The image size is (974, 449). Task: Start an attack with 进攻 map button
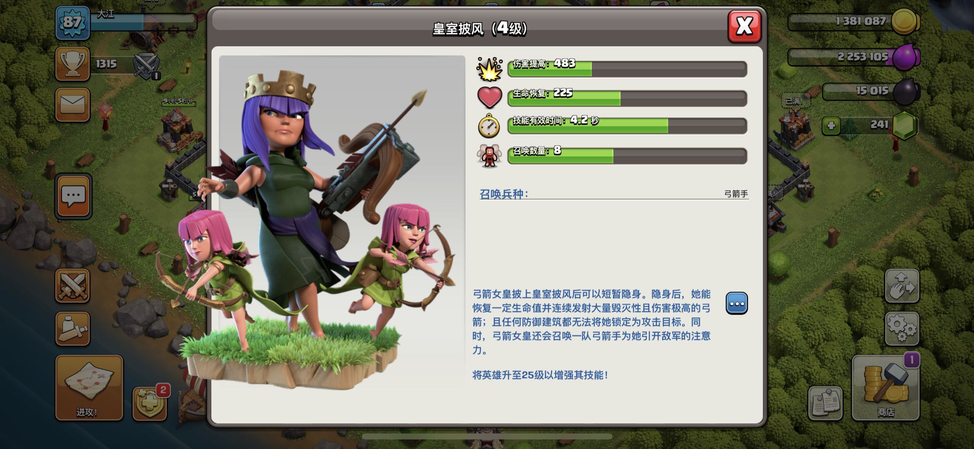tap(89, 388)
